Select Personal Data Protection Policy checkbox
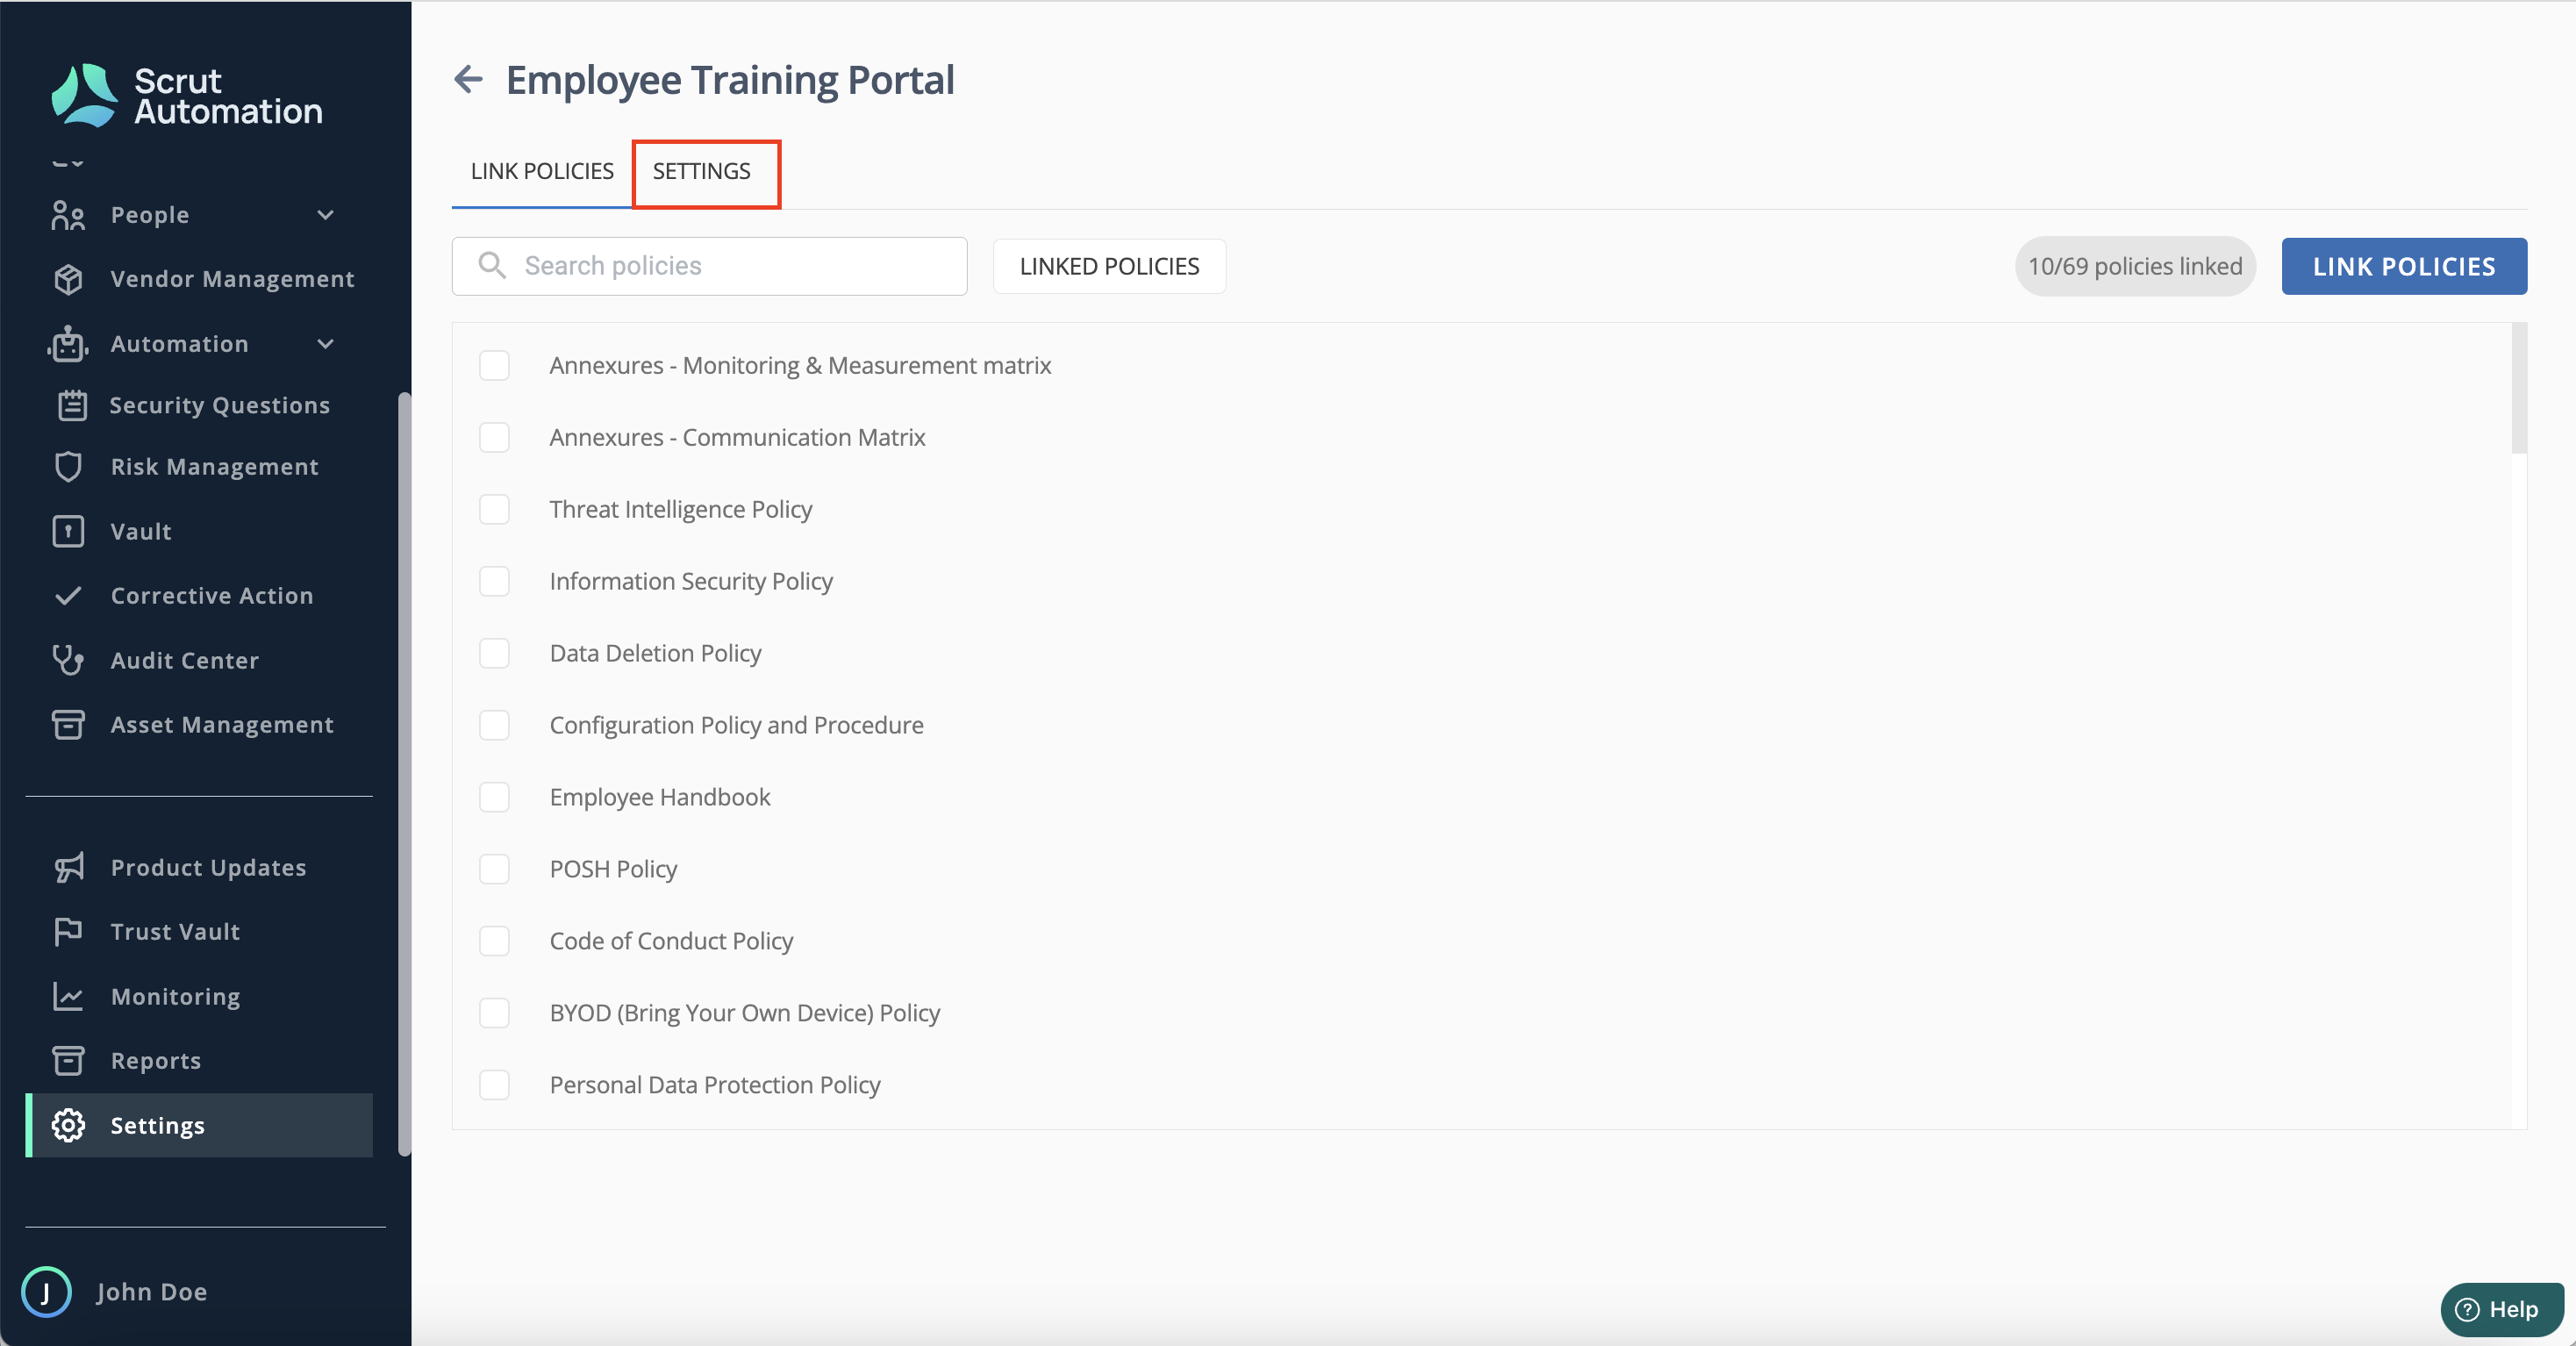This screenshot has width=2576, height=1346. click(x=494, y=1085)
